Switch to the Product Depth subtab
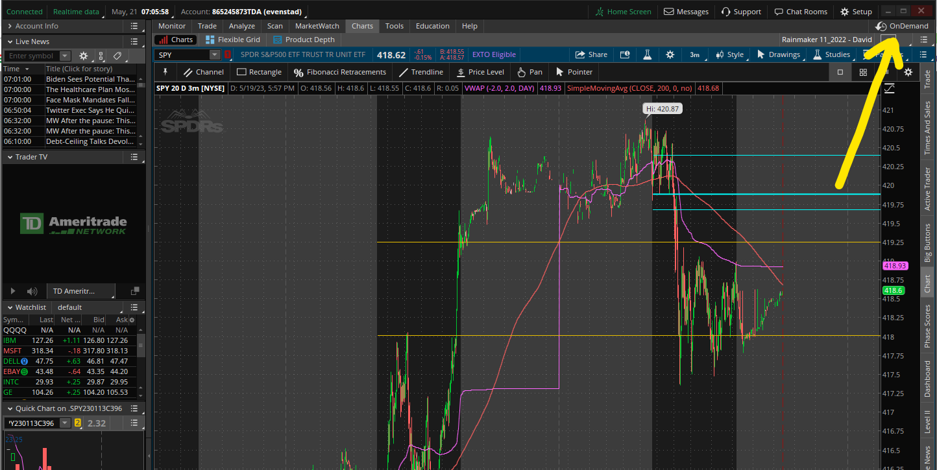Viewport: 937px width, 470px height. (x=304, y=40)
